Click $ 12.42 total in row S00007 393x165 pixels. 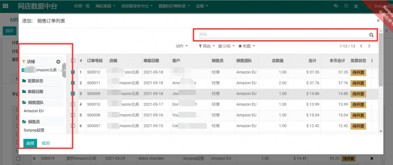click(x=313, y=126)
